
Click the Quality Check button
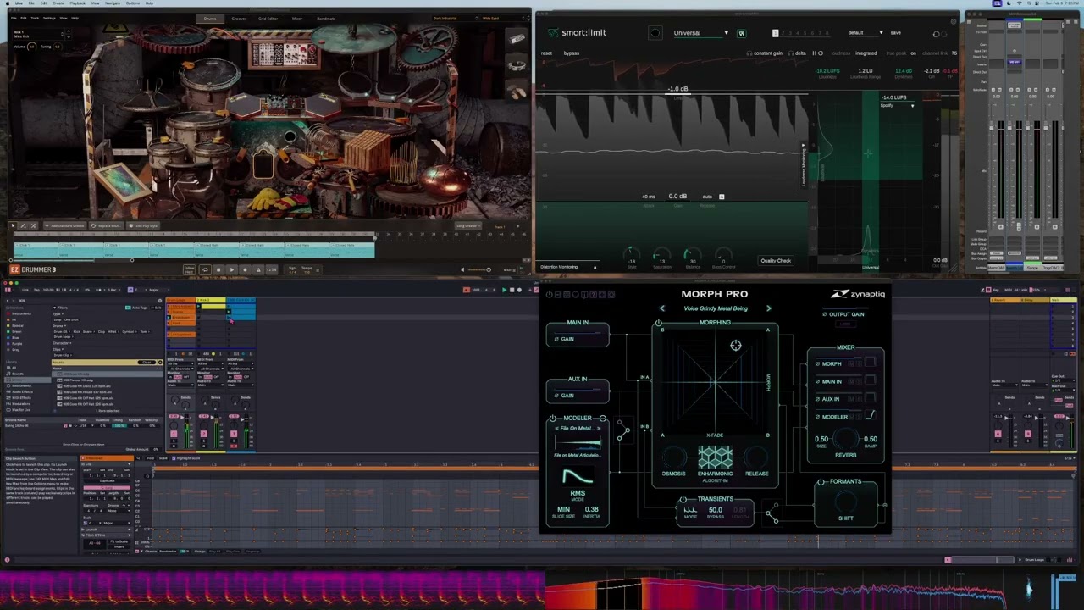point(776,261)
